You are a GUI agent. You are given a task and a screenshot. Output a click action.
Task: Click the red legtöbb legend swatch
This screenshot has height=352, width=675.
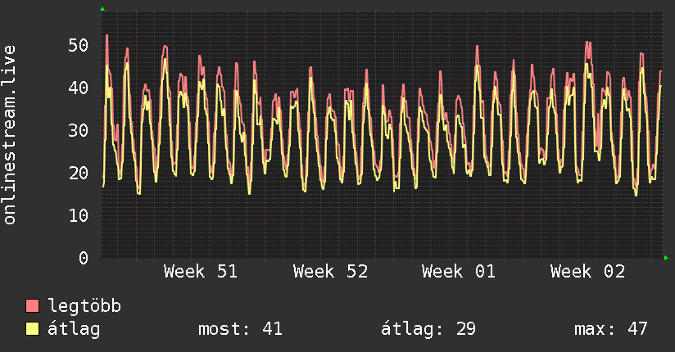32,305
